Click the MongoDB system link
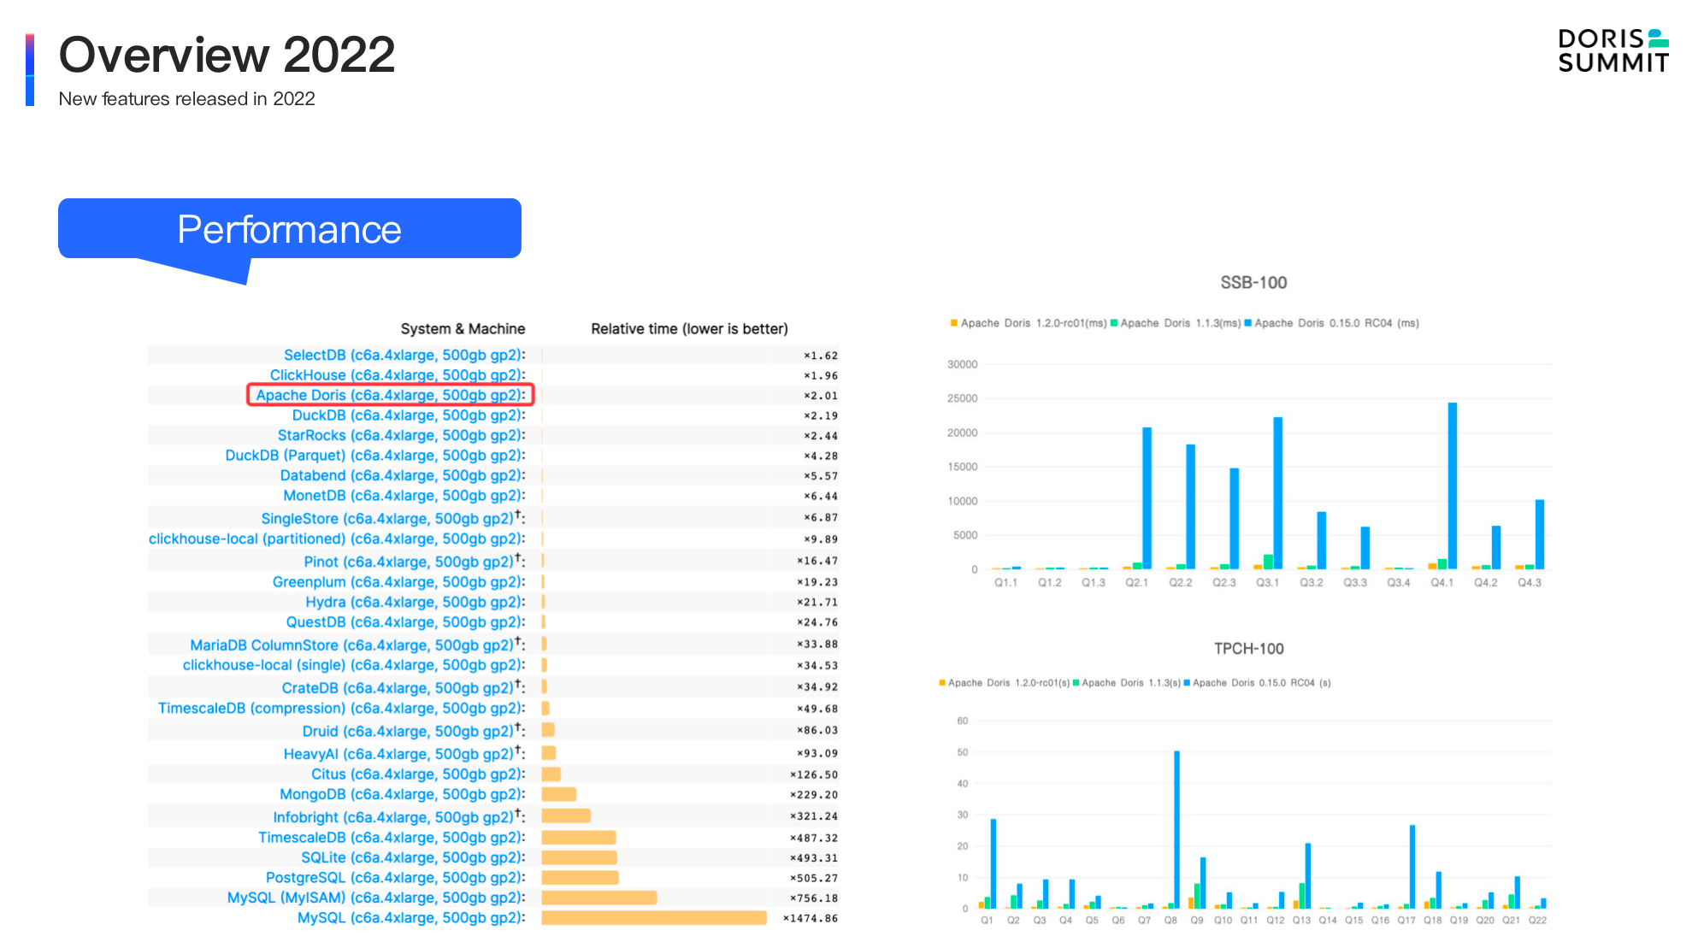The width and height of the screenshot is (1698, 942). 402,794
